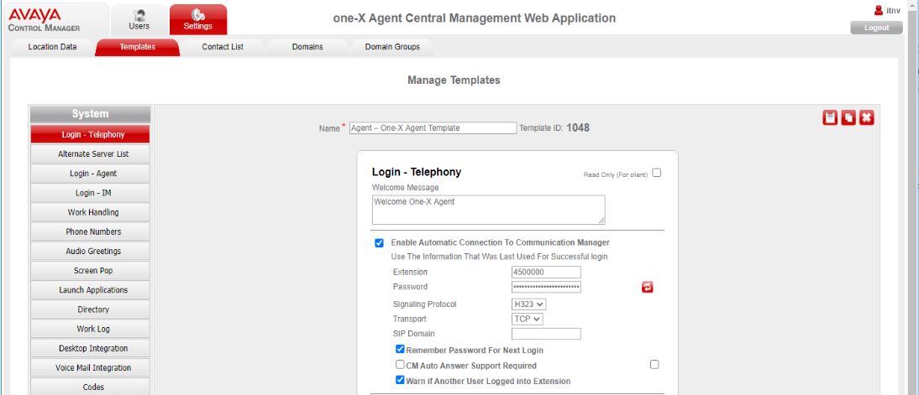Open the Login - IM section
Viewport: 919px width, 395px height.
pyautogui.click(x=90, y=193)
